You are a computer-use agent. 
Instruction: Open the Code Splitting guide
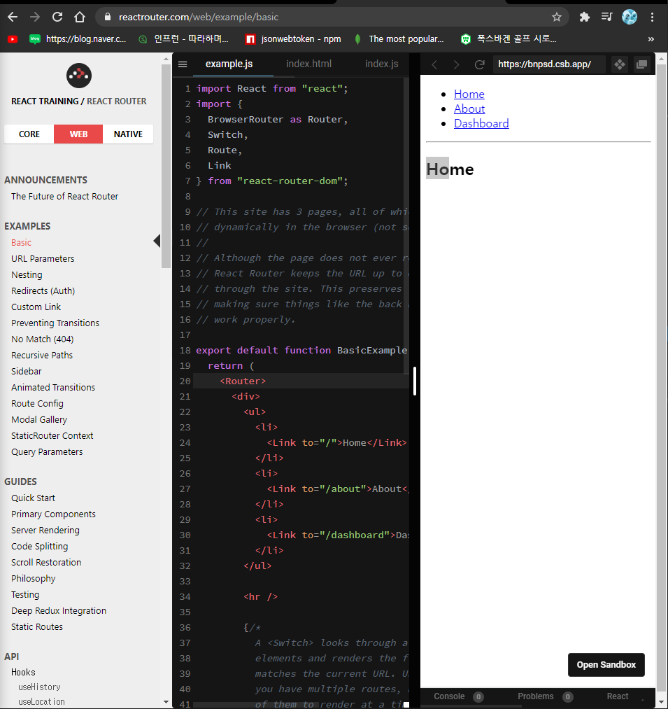(x=40, y=546)
